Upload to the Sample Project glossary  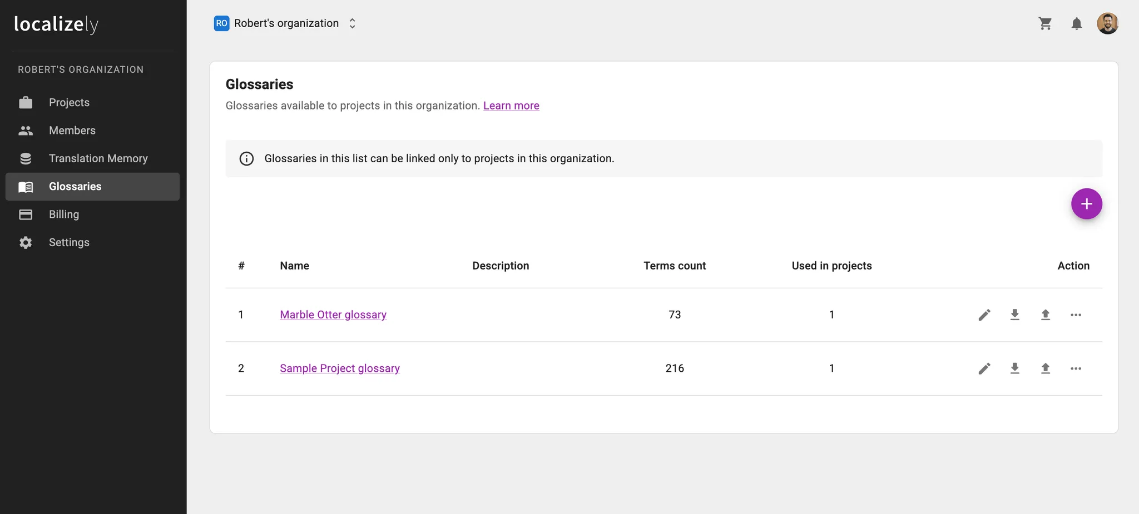pos(1046,368)
